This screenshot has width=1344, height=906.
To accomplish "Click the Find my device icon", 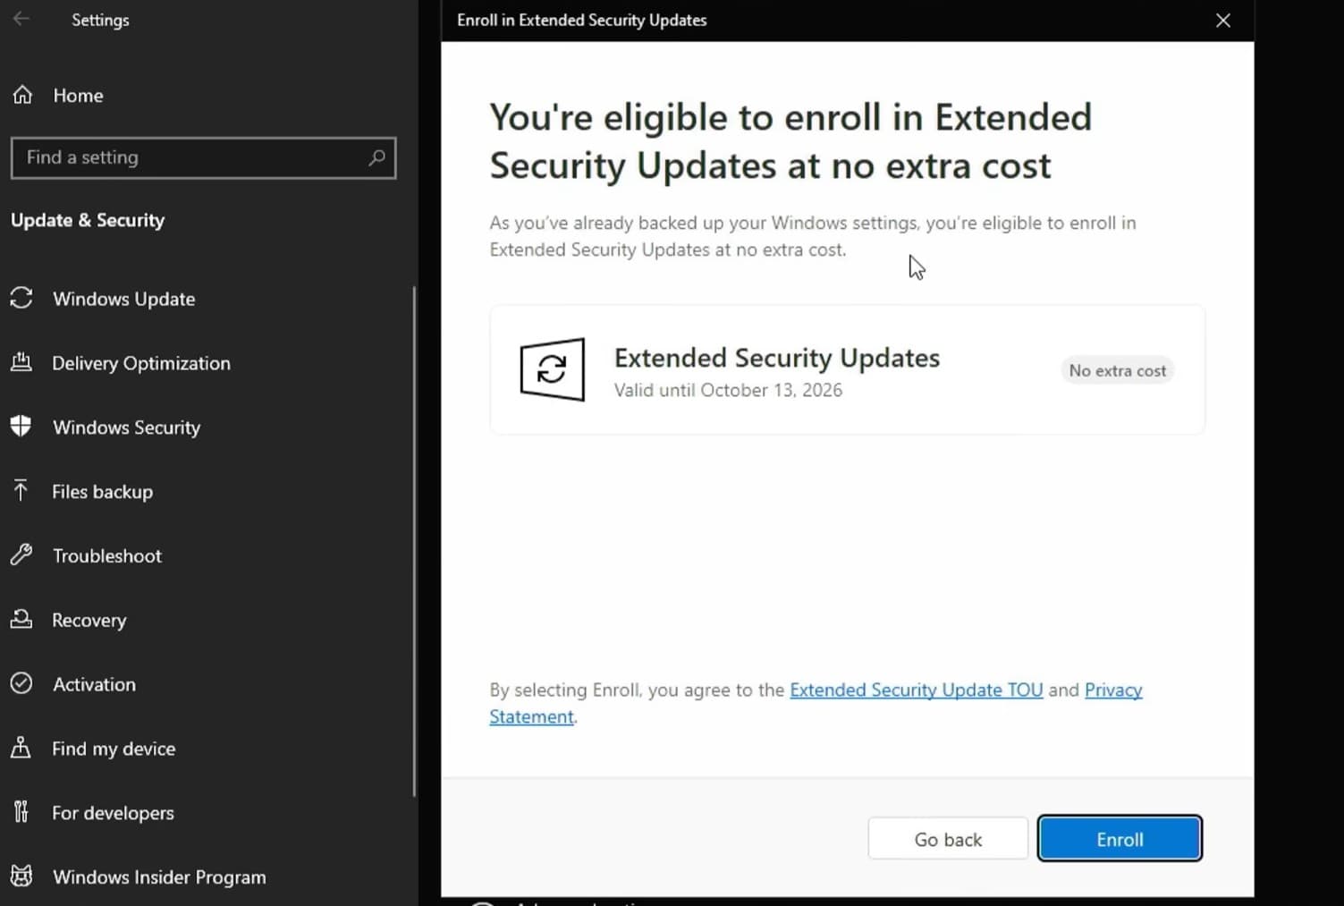I will [x=21, y=748].
